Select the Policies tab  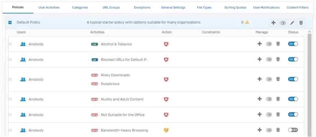click(x=18, y=7)
